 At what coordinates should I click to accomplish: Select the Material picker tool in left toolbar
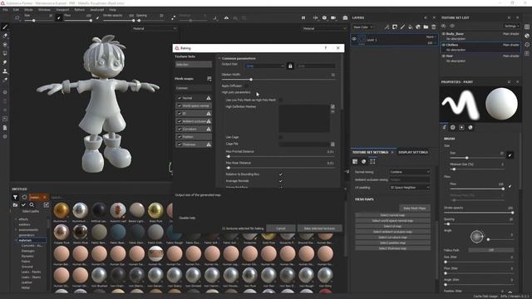point(5,80)
